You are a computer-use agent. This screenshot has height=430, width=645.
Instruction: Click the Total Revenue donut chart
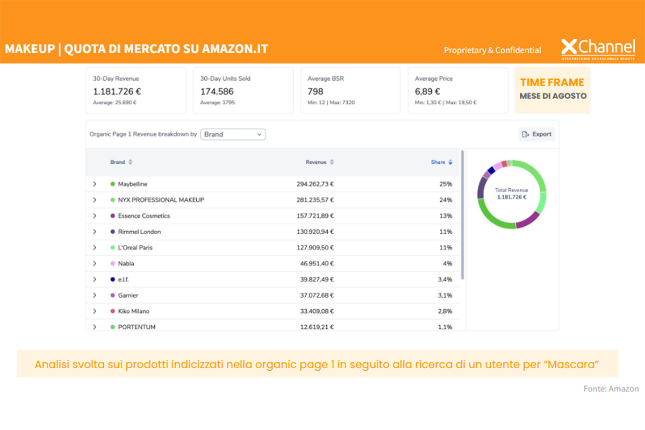click(512, 194)
